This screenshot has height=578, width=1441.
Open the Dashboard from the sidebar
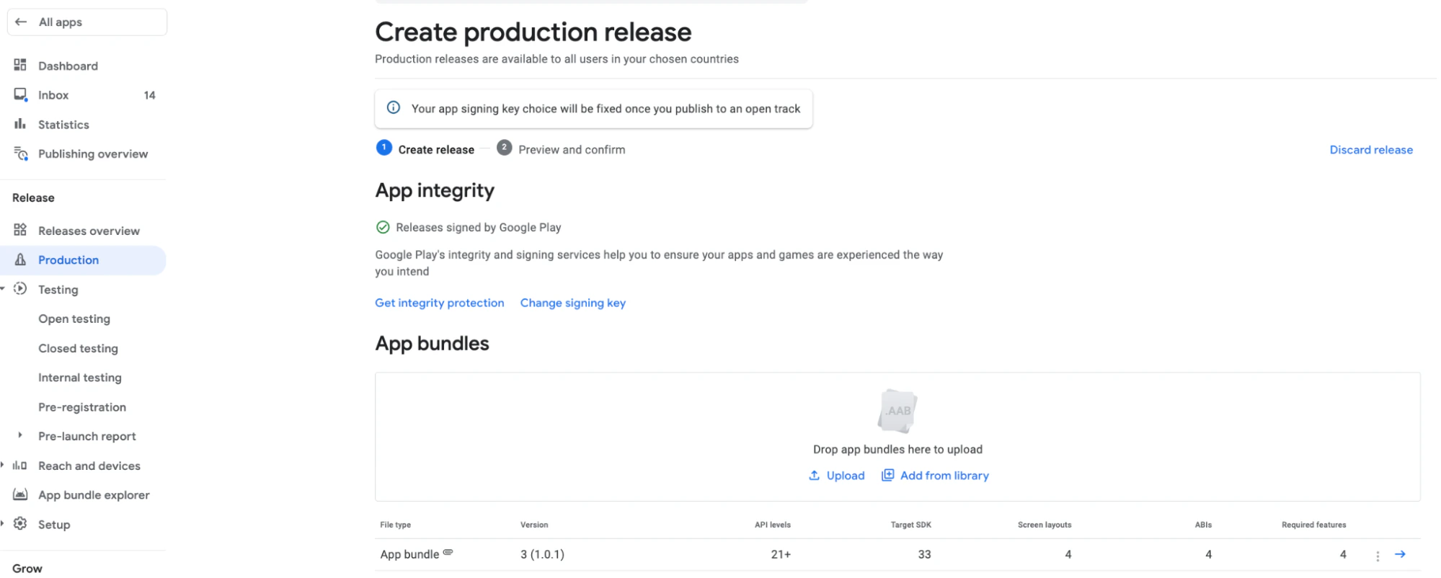pos(68,65)
